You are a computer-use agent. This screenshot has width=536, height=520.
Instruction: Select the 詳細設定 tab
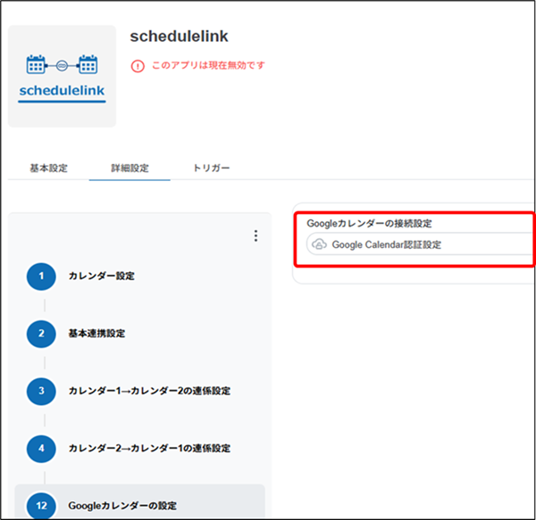click(x=130, y=168)
